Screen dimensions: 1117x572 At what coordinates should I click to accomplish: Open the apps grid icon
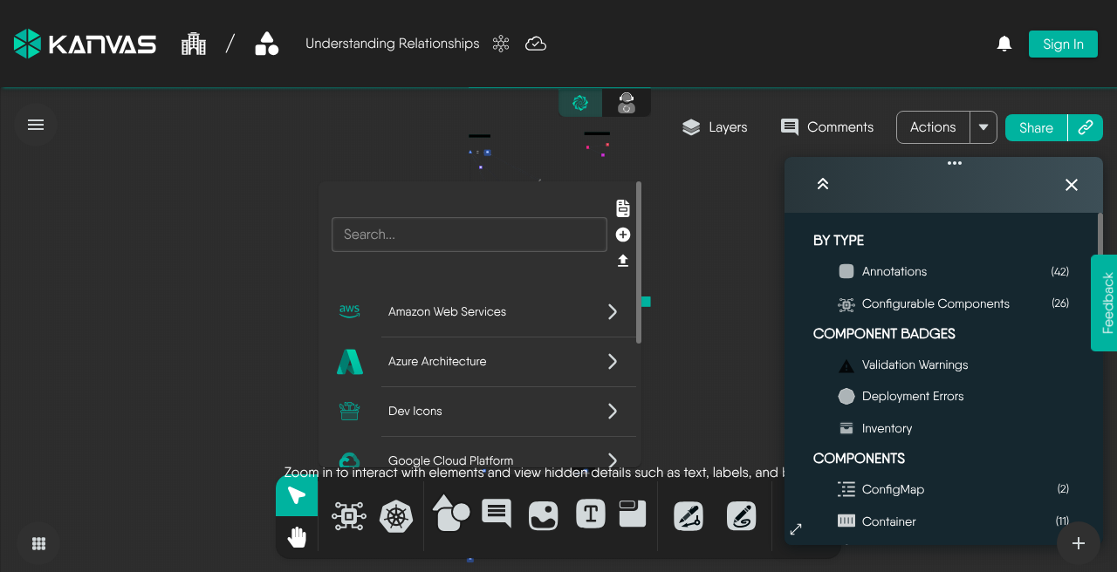tap(38, 543)
